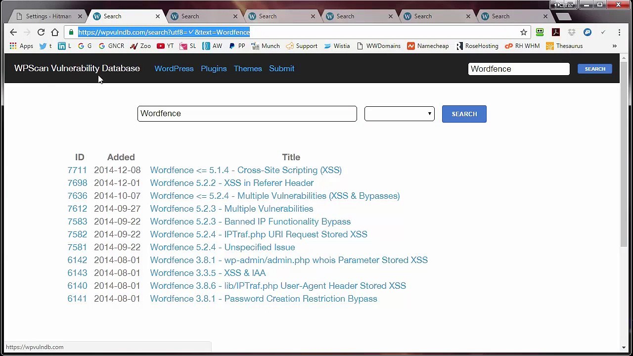This screenshot has width=633, height=356.
Task: Open the LinkedIn bookmark
Action: (64, 46)
